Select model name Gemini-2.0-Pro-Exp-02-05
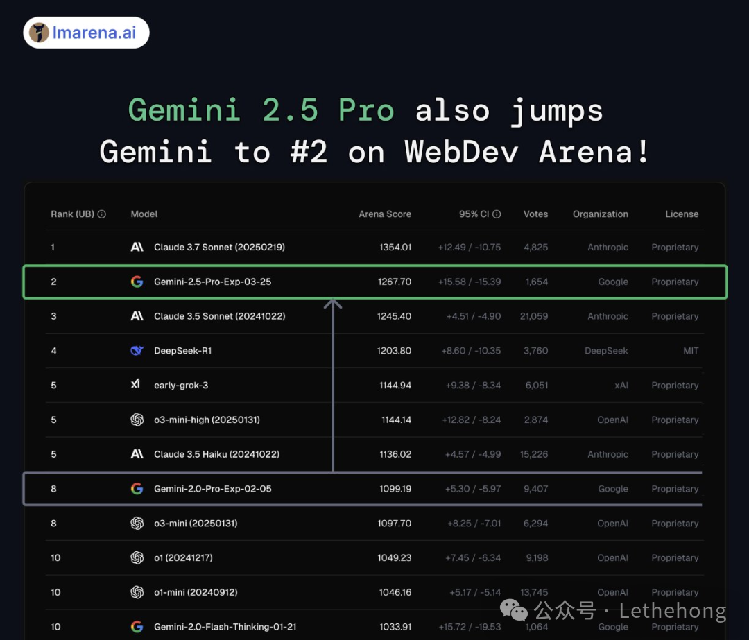Viewport: 749px width, 640px height. click(213, 489)
